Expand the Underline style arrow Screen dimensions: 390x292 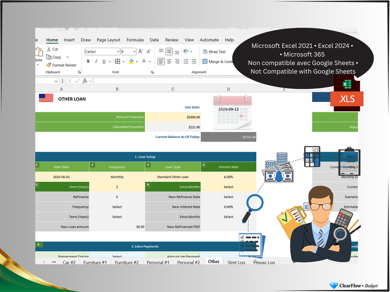[x=110, y=62]
